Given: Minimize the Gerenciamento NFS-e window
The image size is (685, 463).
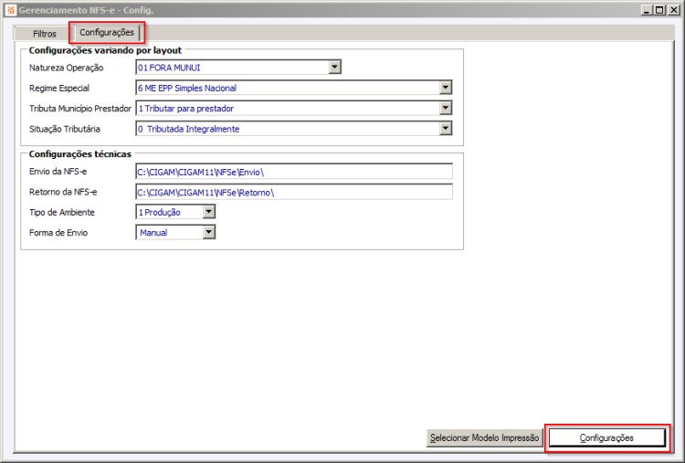Looking at the screenshot, I should pos(647,10).
